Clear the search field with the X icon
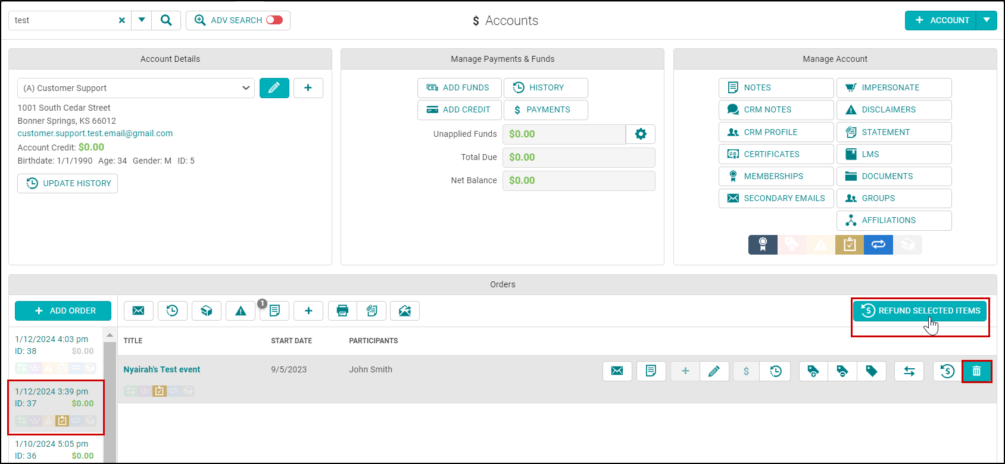Viewport: 1005px width, 464px height. pos(122,20)
